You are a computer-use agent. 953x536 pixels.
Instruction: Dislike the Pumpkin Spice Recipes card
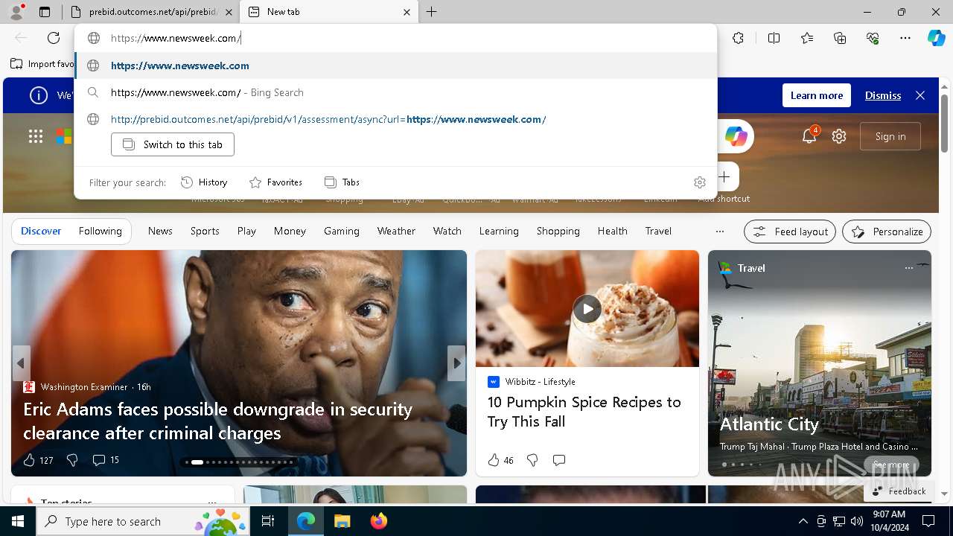tap(532, 460)
